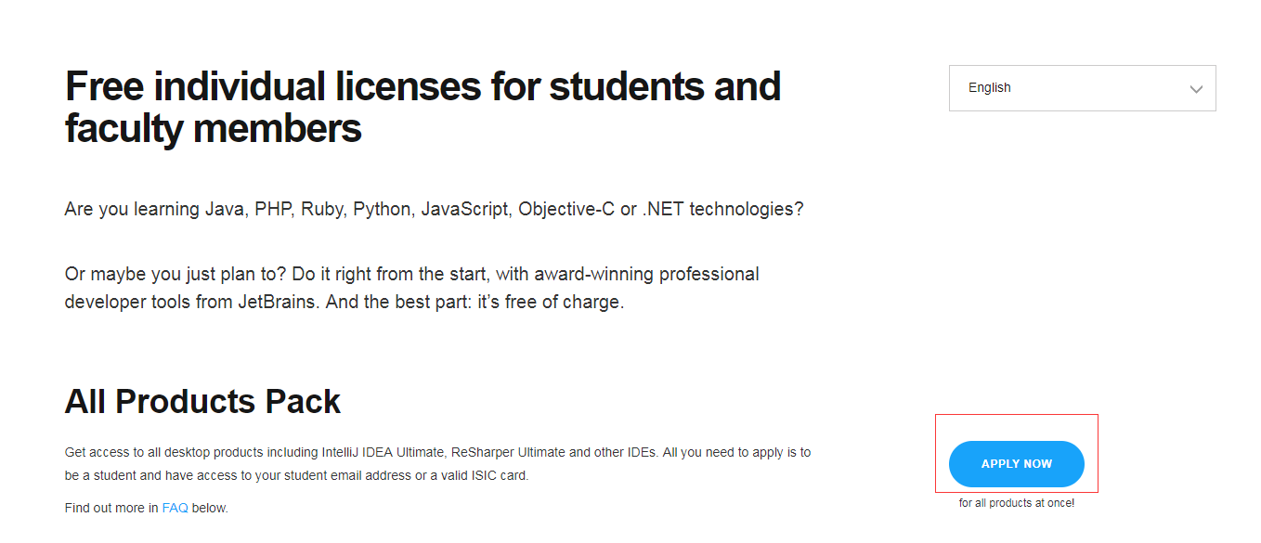1261x543 pixels.
Task: Click the blue APPLY NOW button
Action: (1016, 464)
